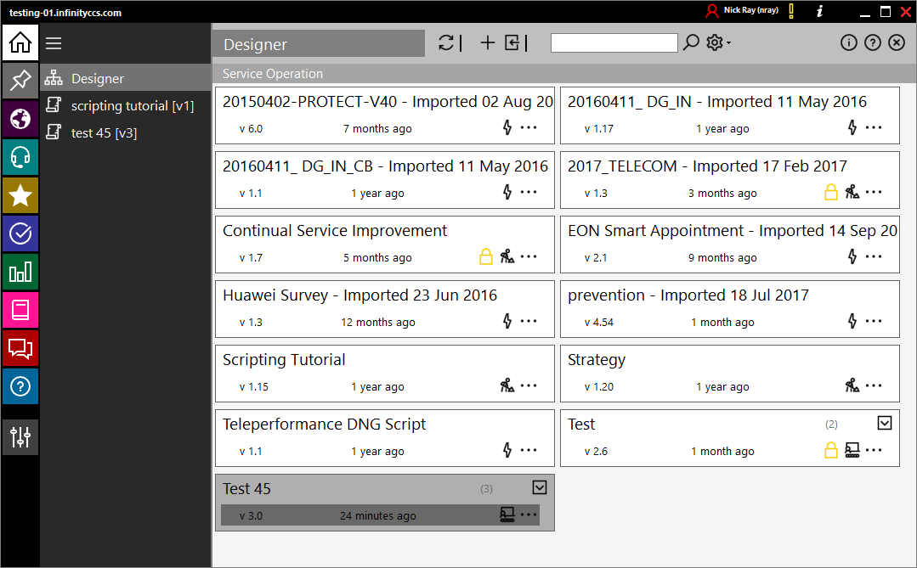Open test 45 [v3] item
Screen dimensions: 917x568
coord(125,132)
